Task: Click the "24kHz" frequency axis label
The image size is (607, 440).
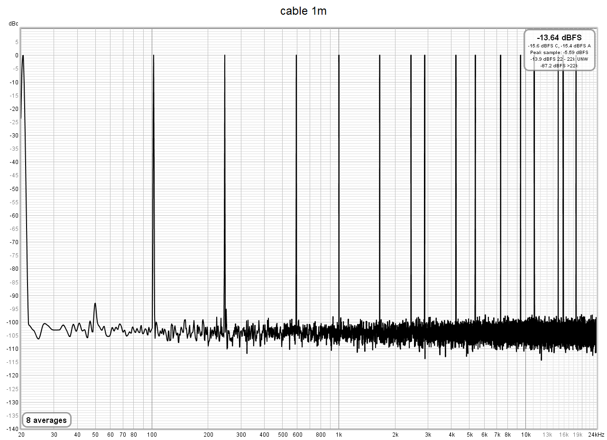Action: click(x=597, y=434)
